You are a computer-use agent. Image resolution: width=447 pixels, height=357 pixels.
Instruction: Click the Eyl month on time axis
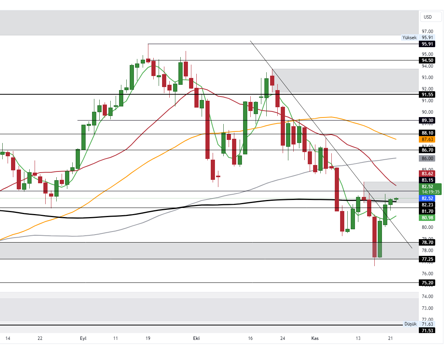tap(83, 338)
